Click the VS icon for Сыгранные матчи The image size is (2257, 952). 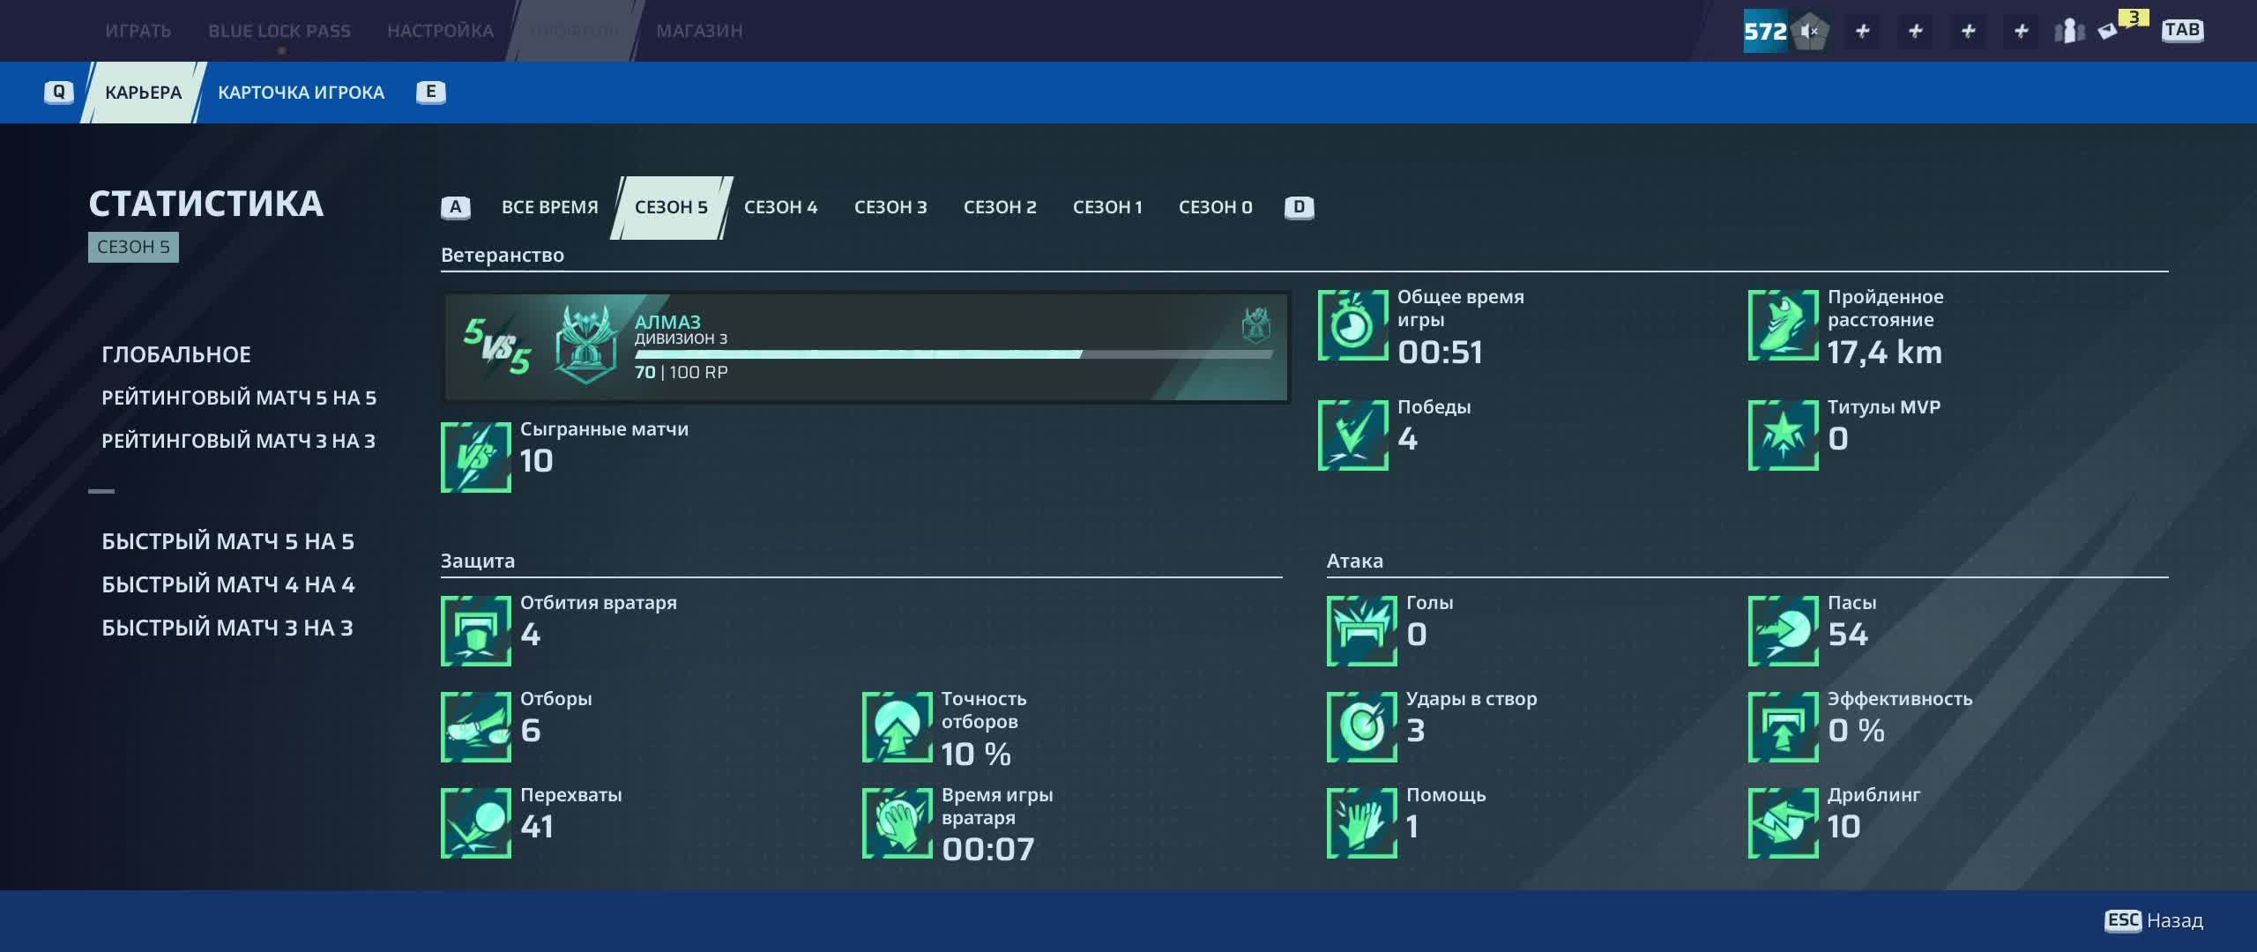pos(476,457)
